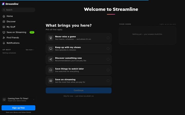Click the sparkles icon for Discover something new
The height and width of the screenshot is (115, 185).
pos(51,59)
